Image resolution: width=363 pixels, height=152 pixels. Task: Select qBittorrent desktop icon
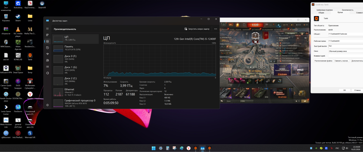tap(6, 134)
